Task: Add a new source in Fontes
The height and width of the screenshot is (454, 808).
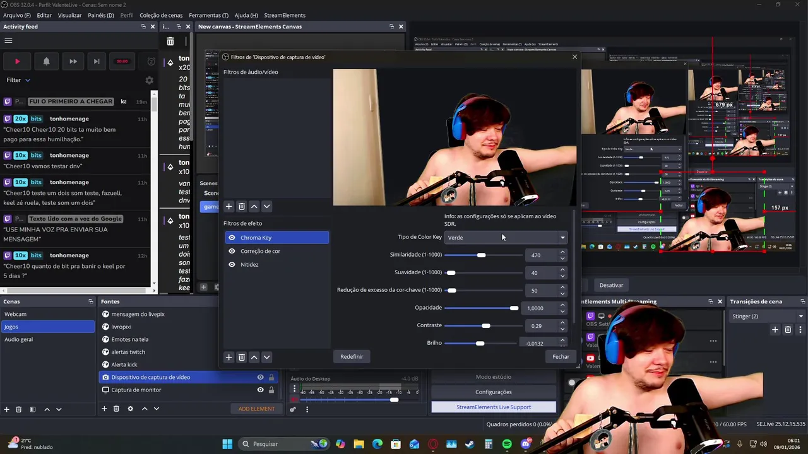Action: [104, 409]
